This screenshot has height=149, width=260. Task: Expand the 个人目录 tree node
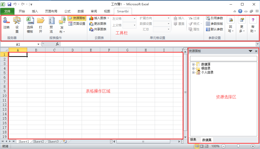pos(193,72)
